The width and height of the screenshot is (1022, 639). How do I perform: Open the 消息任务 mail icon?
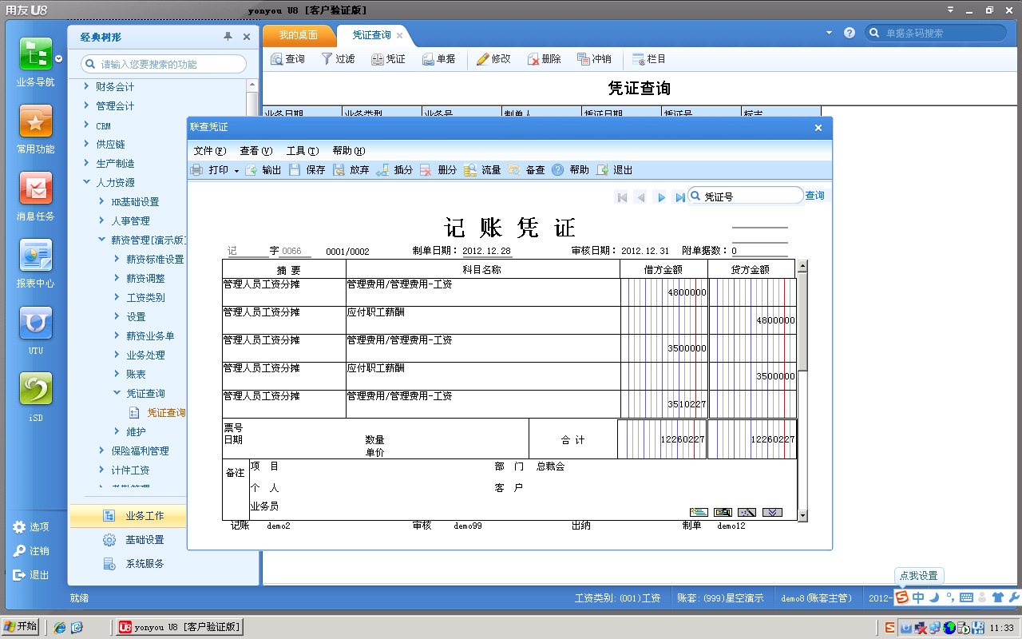pos(36,189)
